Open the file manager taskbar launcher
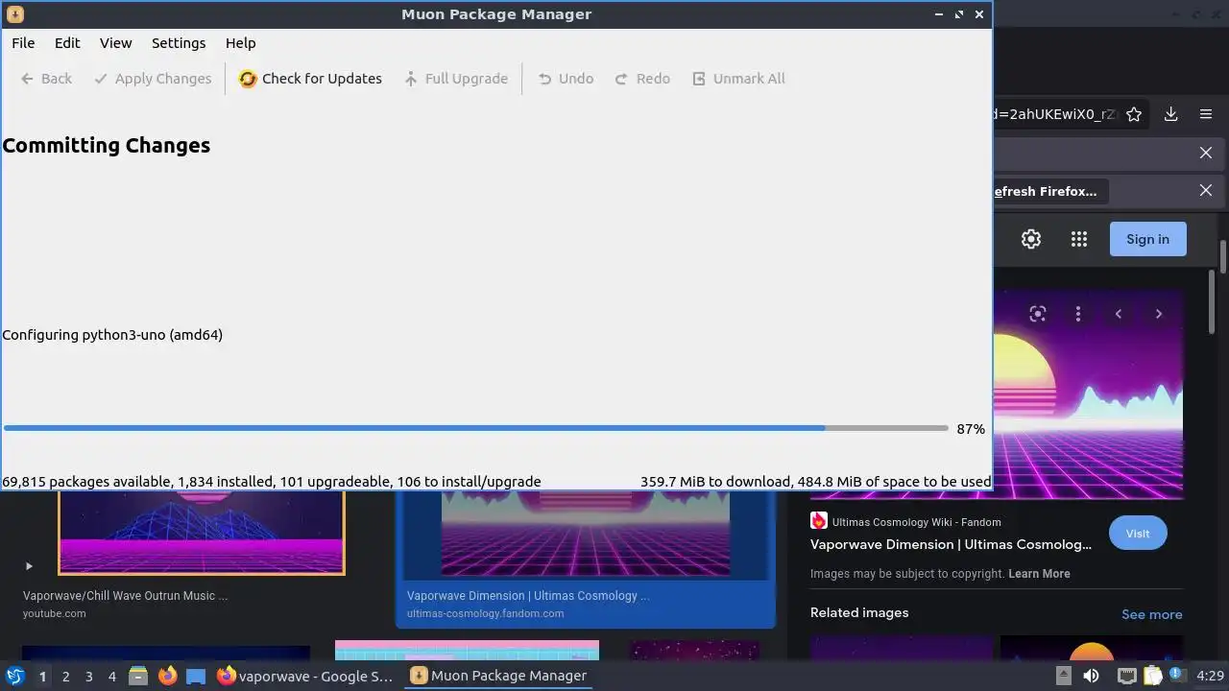The height and width of the screenshot is (691, 1229). click(138, 677)
